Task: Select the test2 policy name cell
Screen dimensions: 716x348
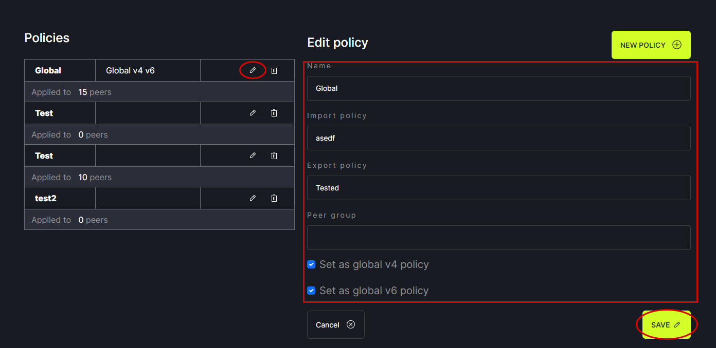Action: tap(60, 198)
